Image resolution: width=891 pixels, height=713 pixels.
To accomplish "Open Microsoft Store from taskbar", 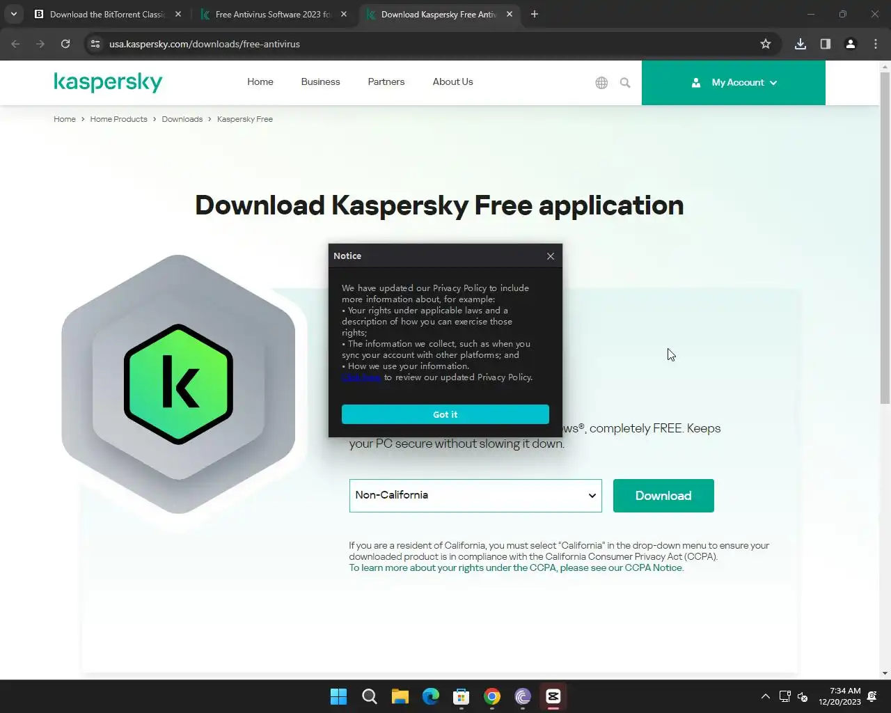I will (462, 696).
